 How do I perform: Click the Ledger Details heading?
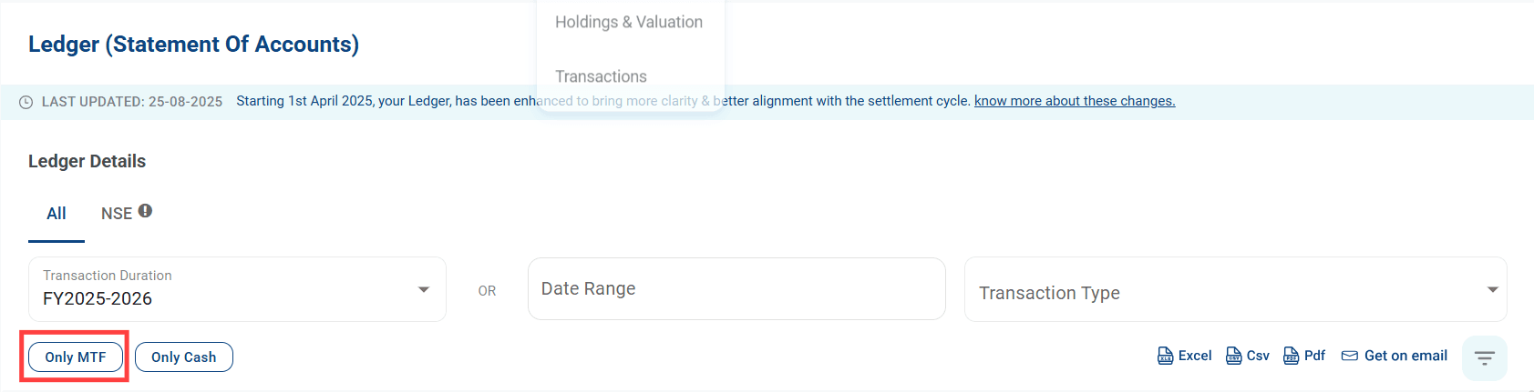point(87,161)
